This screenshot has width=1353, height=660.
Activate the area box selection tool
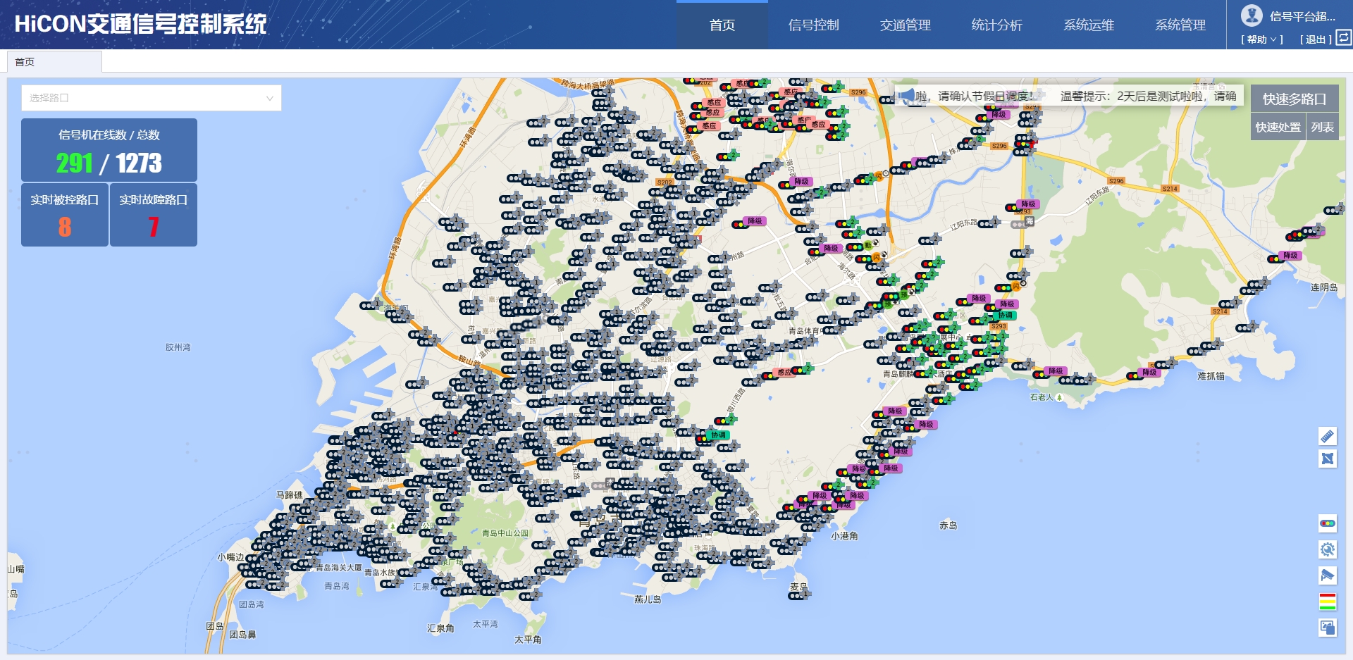[x=1327, y=459]
